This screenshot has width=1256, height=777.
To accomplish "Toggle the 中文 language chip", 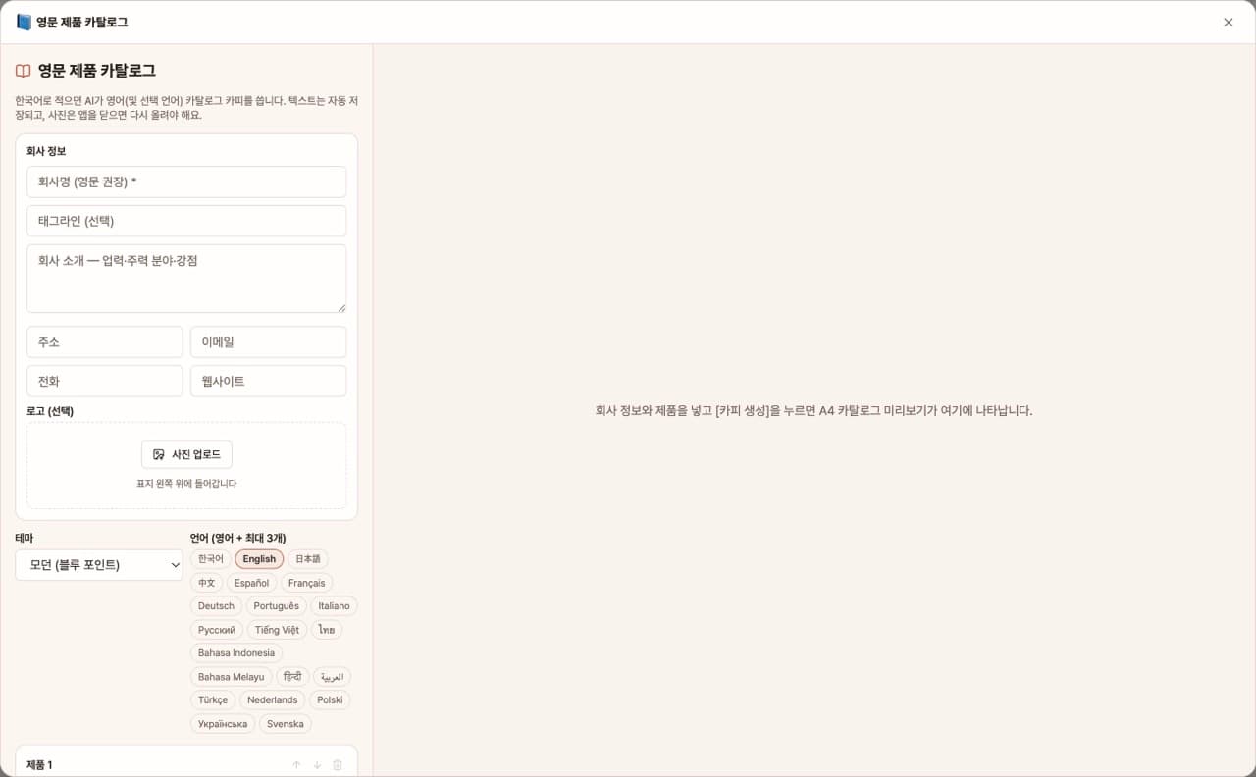I will pyautogui.click(x=206, y=583).
